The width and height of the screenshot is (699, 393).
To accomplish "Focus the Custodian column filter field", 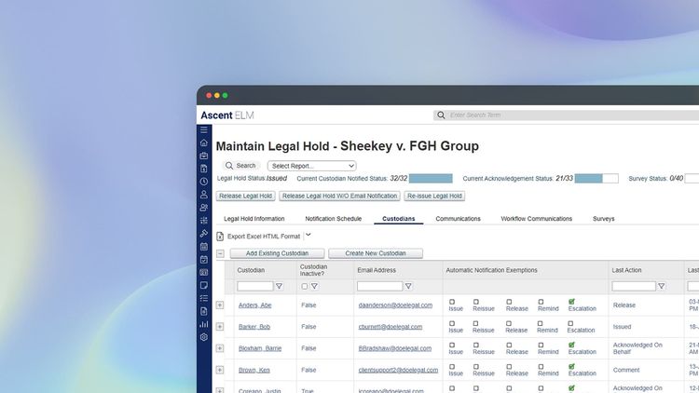I will (255, 286).
